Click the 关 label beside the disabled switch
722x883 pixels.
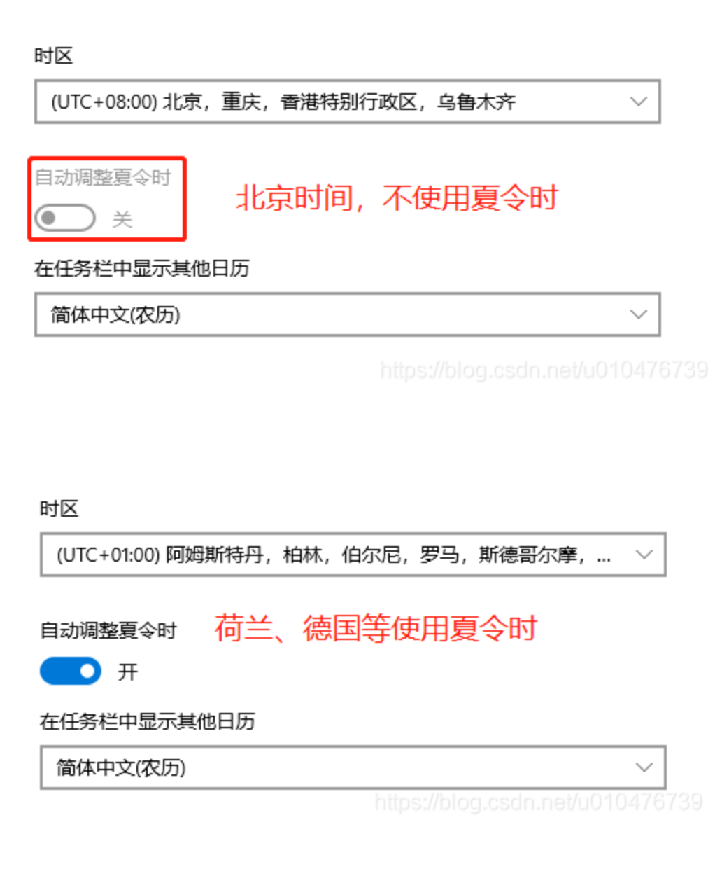click(x=122, y=219)
